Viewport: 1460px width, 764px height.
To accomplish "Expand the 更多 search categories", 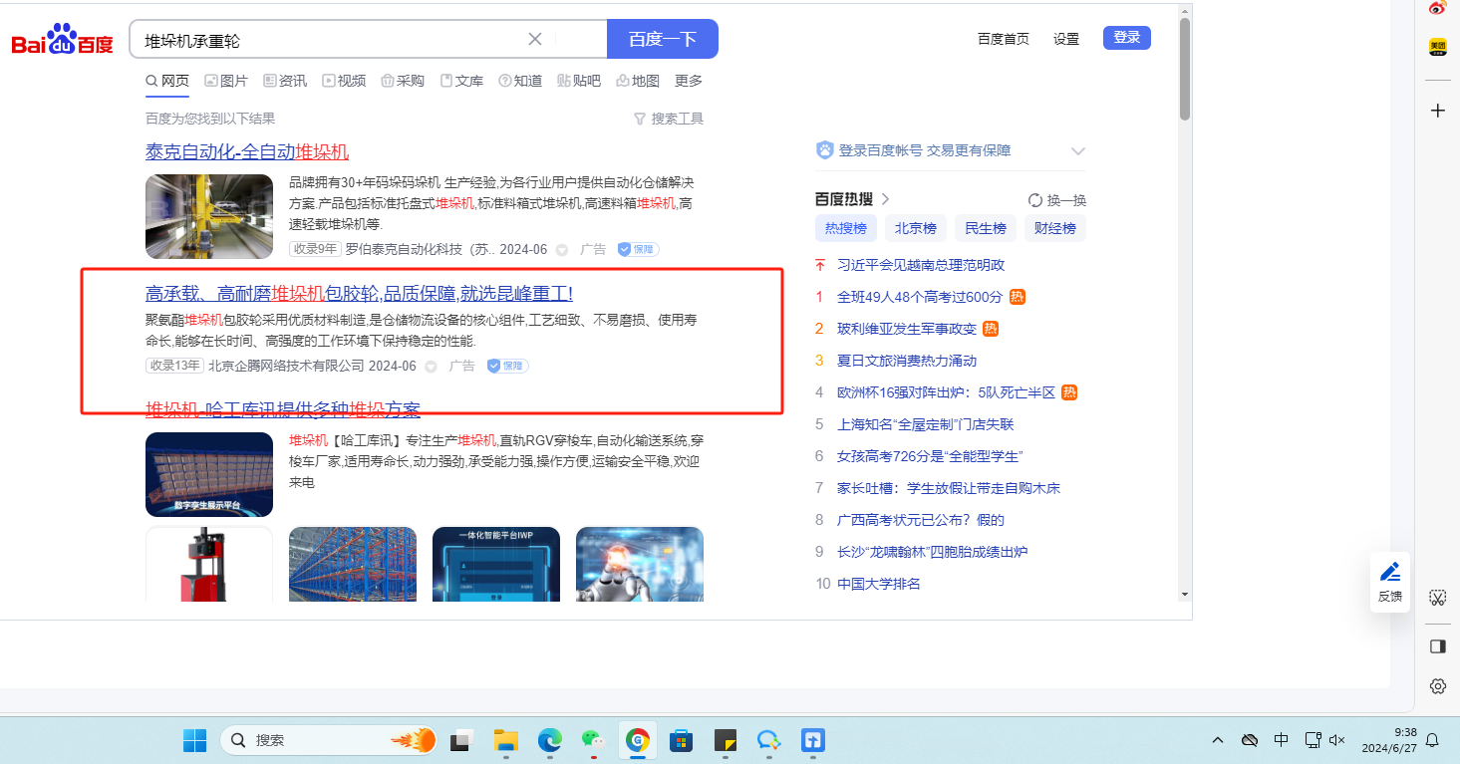I will (x=689, y=81).
